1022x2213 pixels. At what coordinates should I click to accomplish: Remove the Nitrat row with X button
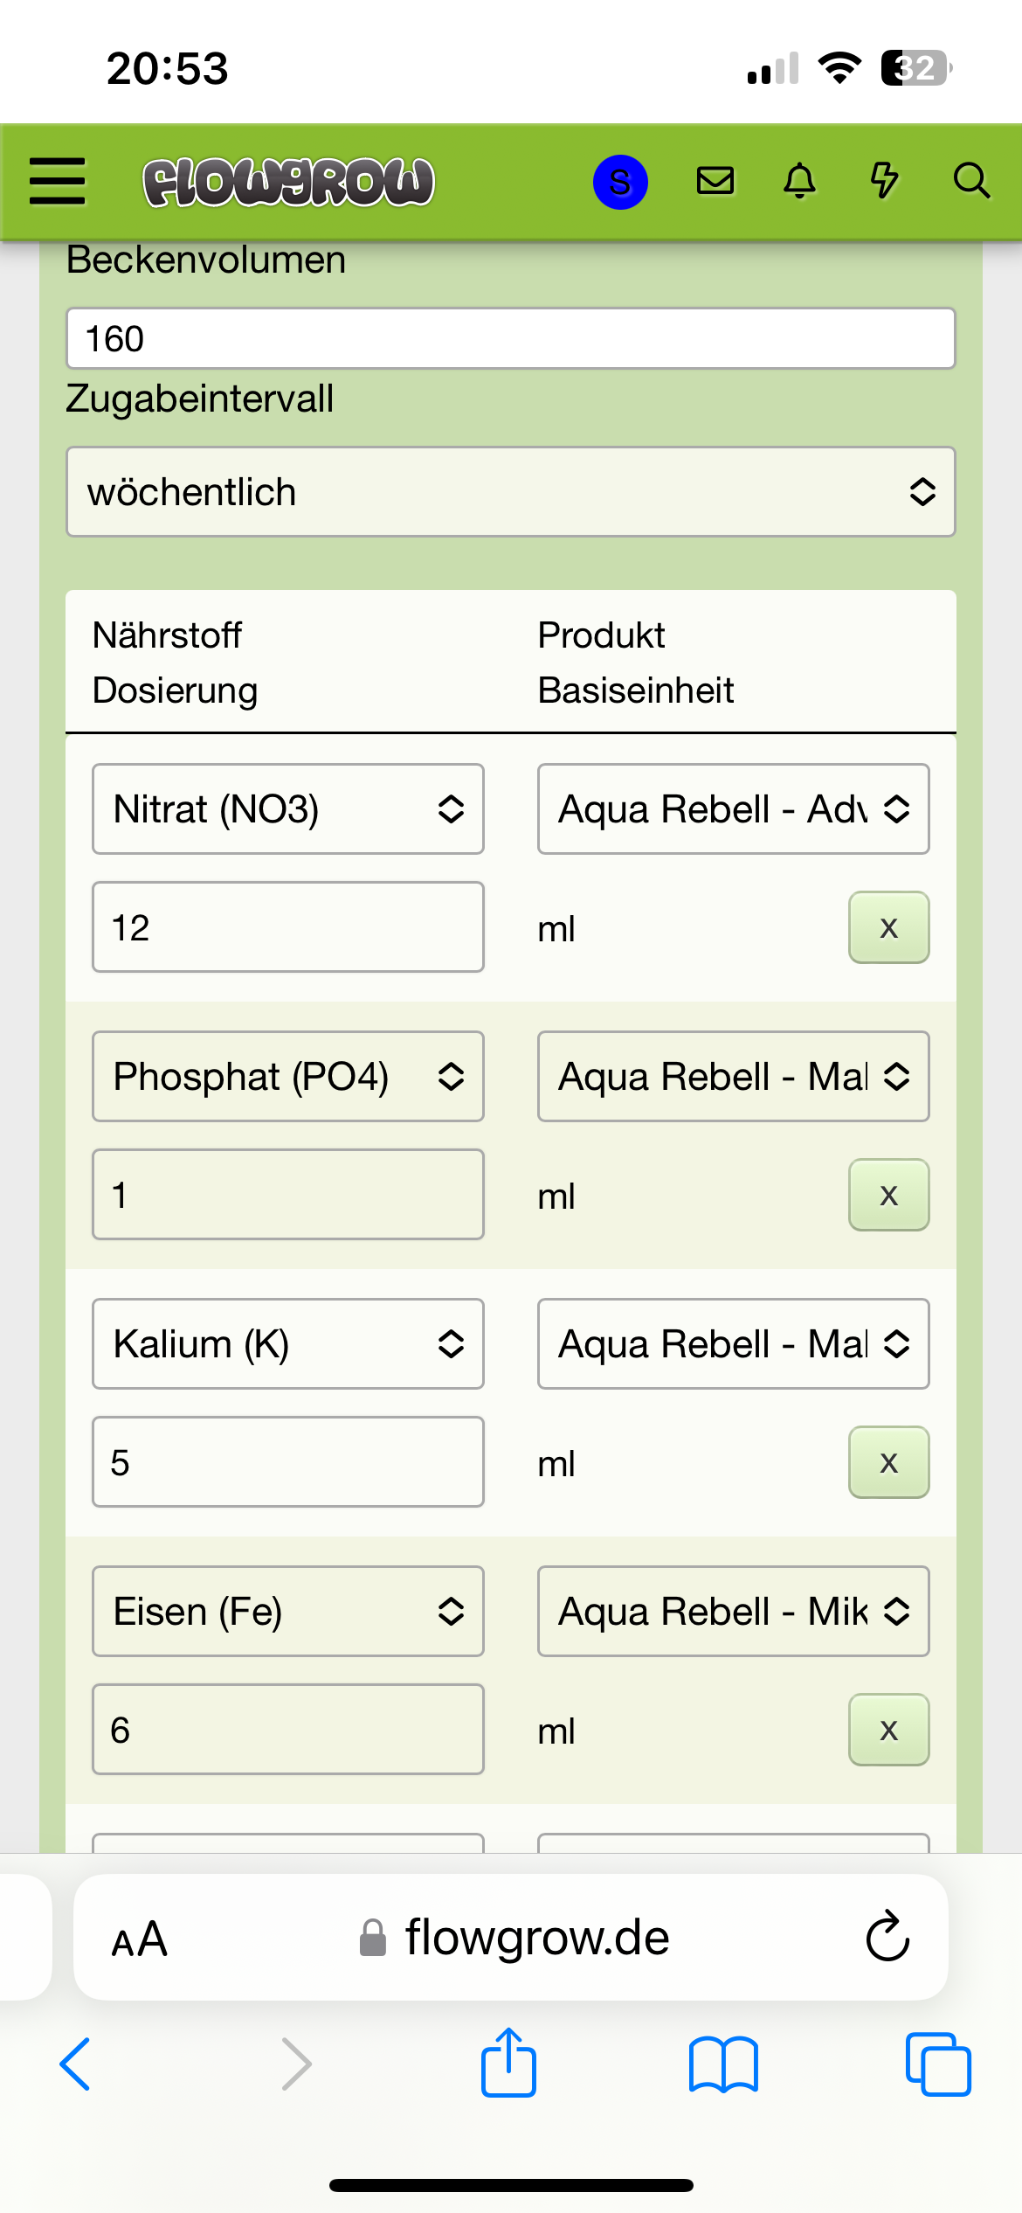tap(888, 928)
